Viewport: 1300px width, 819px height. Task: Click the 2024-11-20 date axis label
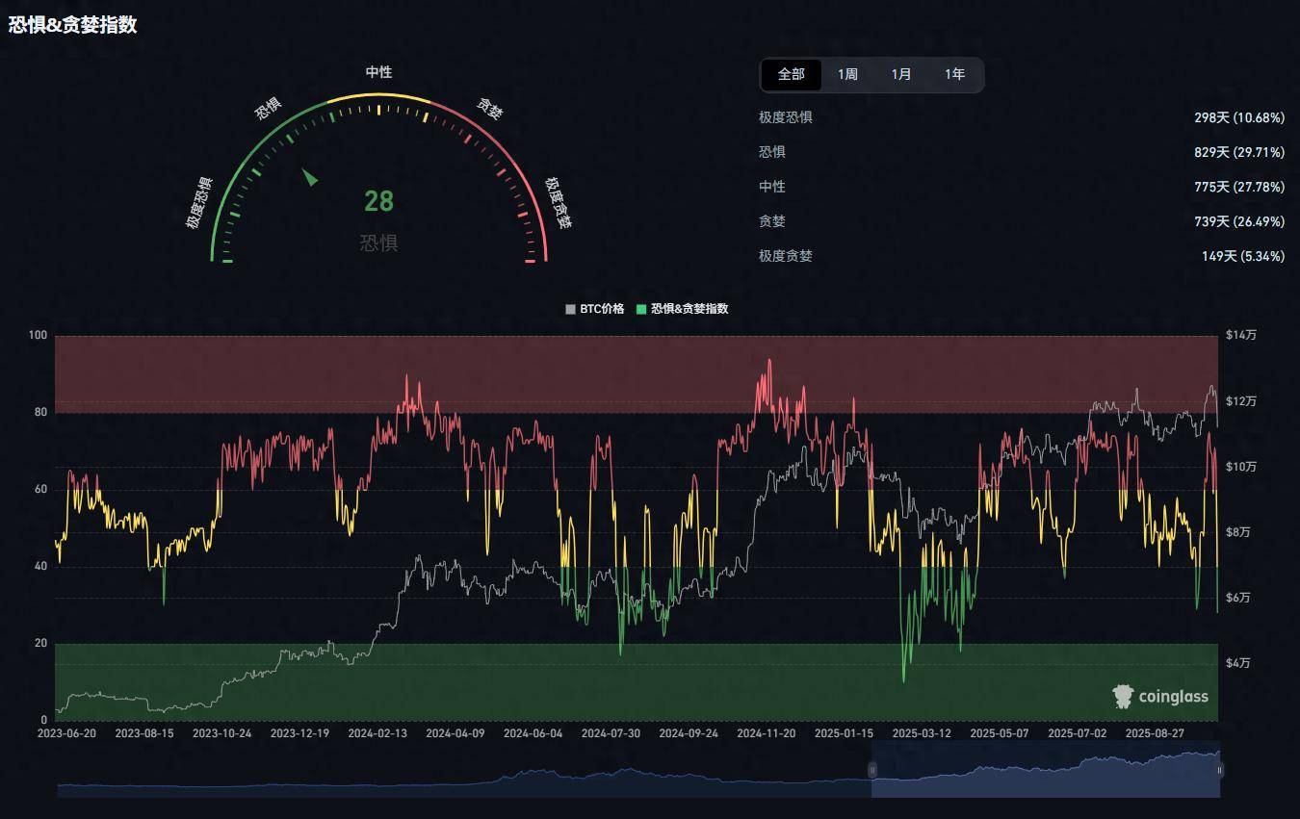click(766, 733)
